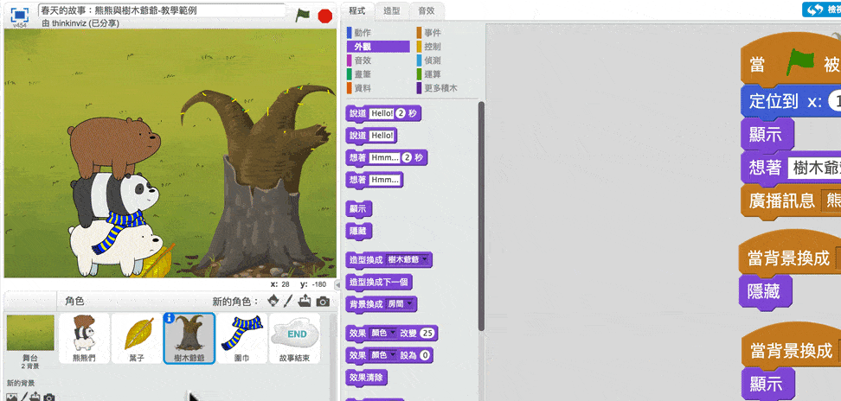
Task: Click the green flag above the stage
Action: [303, 16]
